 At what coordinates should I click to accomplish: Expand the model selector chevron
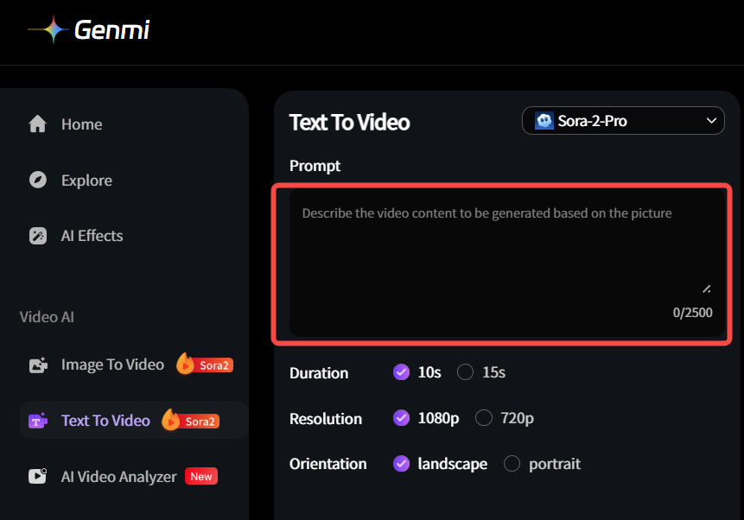click(711, 120)
